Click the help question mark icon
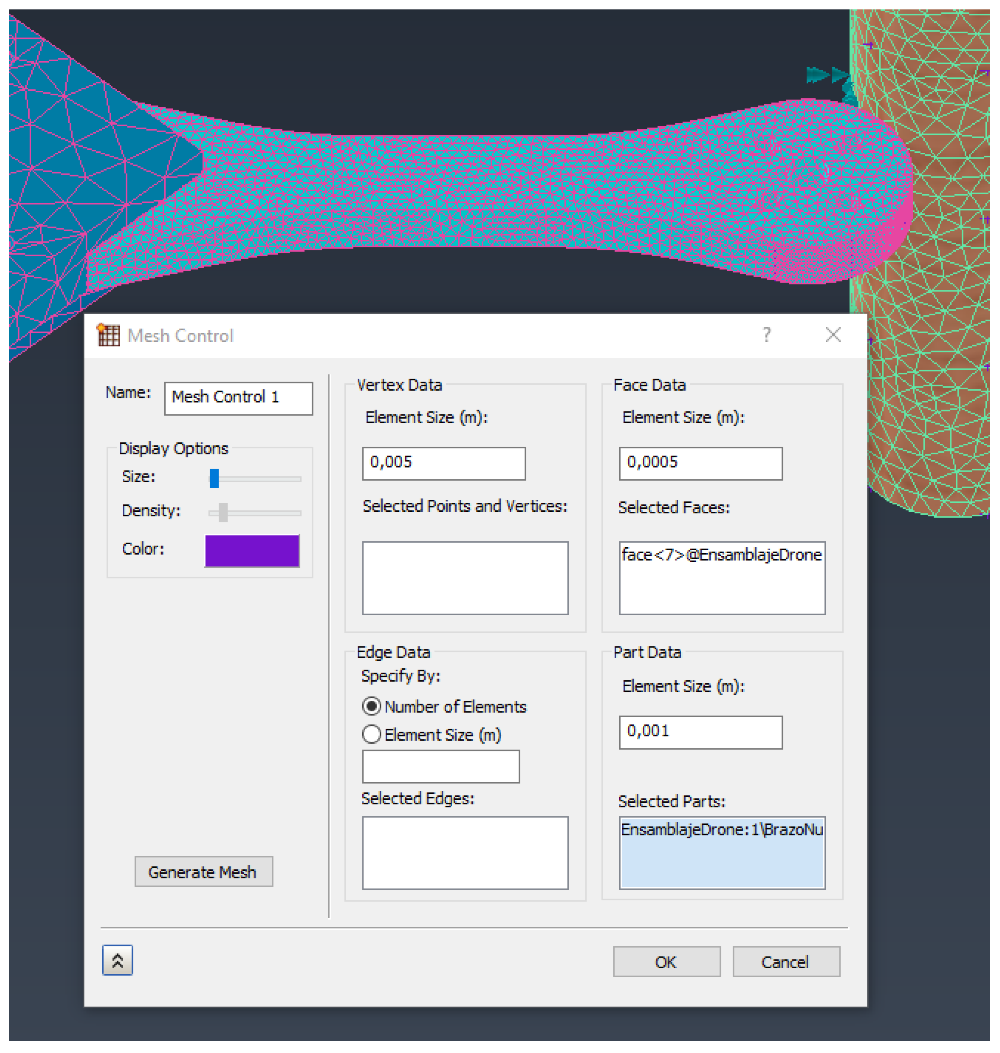The height and width of the screenshot is (1053, 1000). pos(766,335)
